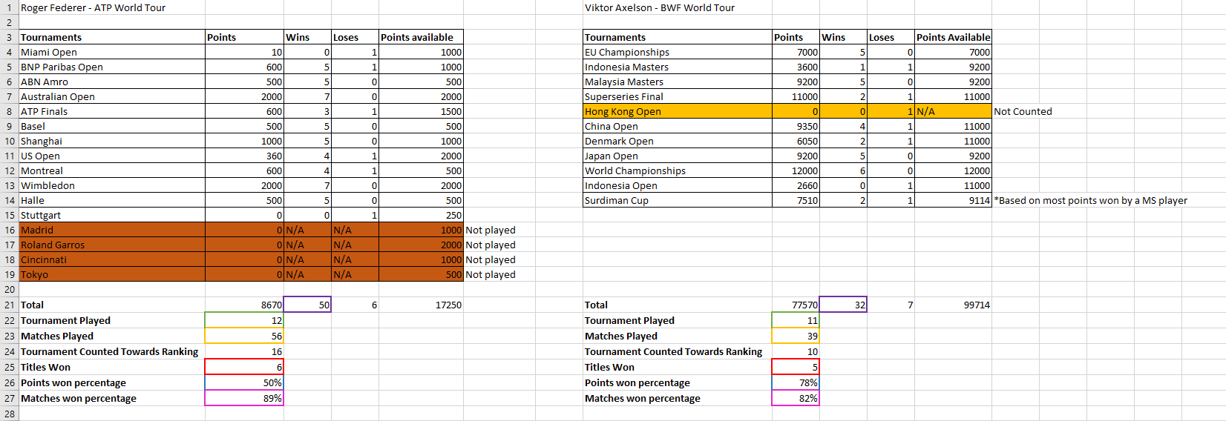Select the Malaysia Masters cell

click(678, 82)
